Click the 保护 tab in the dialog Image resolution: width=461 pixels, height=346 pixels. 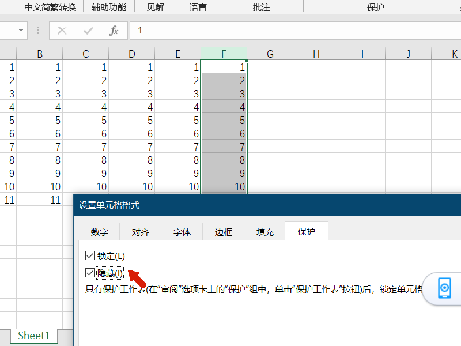[x=306, y=231]
